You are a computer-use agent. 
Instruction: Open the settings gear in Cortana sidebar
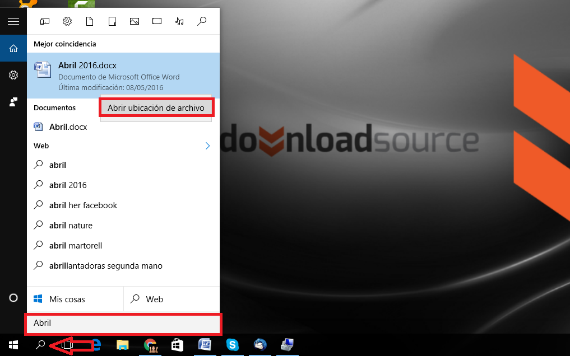tap(13, 75)
